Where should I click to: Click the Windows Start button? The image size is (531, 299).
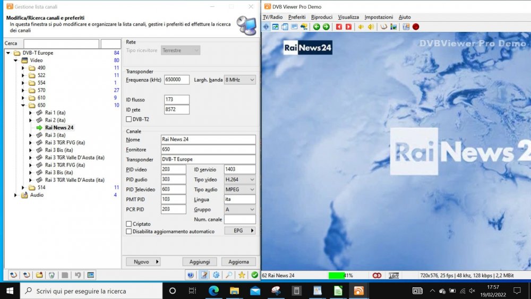[x=10, y=291]
